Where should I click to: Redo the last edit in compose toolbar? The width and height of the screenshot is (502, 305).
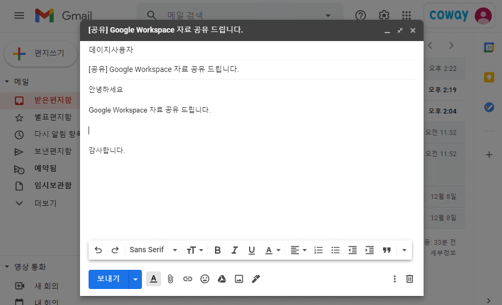click(x=115, y=250)
